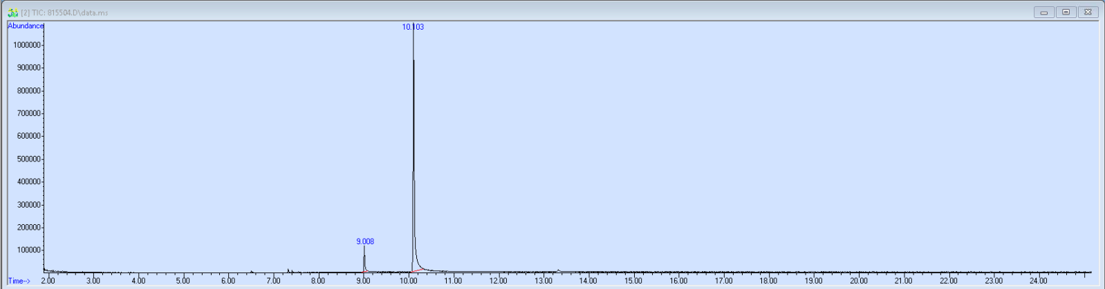Click the 900000 abundance tick value
The height and width of the screenshot is (289, 1105).
[29, 68]
